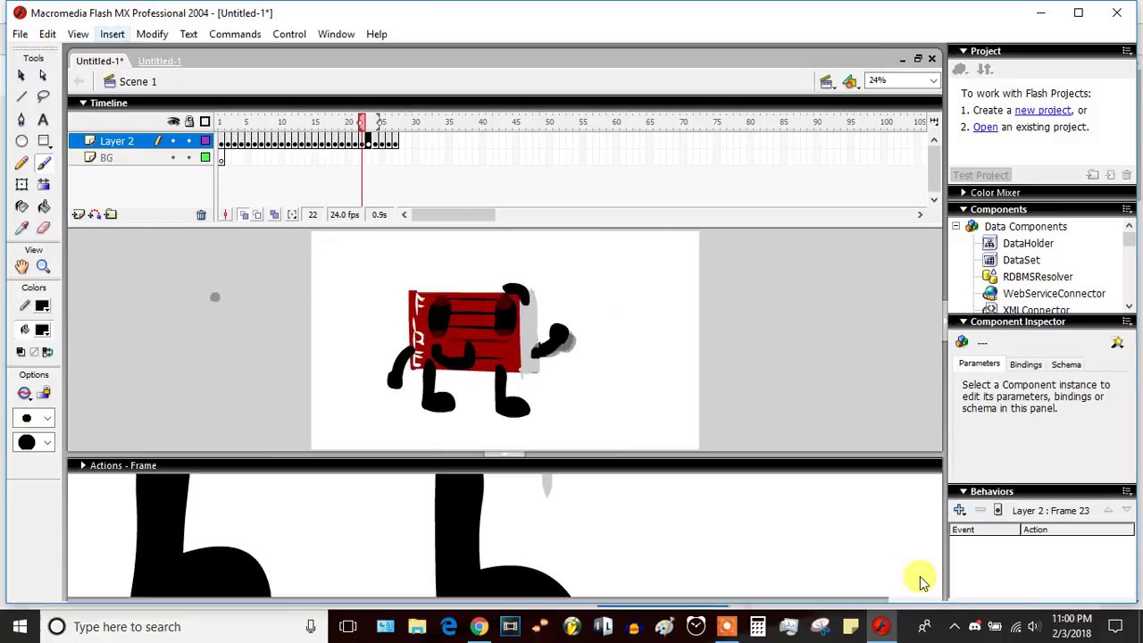This screenshot has height=643, width=1143.
Task: Open the Modify menu
Action: tap(152, 34)
